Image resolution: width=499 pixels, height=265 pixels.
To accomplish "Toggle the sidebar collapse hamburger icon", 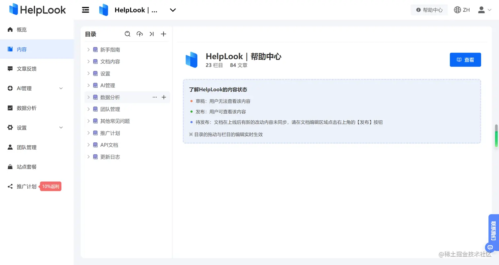I will pos(85,10).
